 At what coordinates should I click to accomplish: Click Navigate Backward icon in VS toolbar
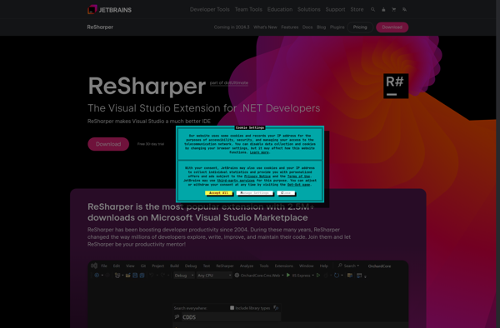97,276
